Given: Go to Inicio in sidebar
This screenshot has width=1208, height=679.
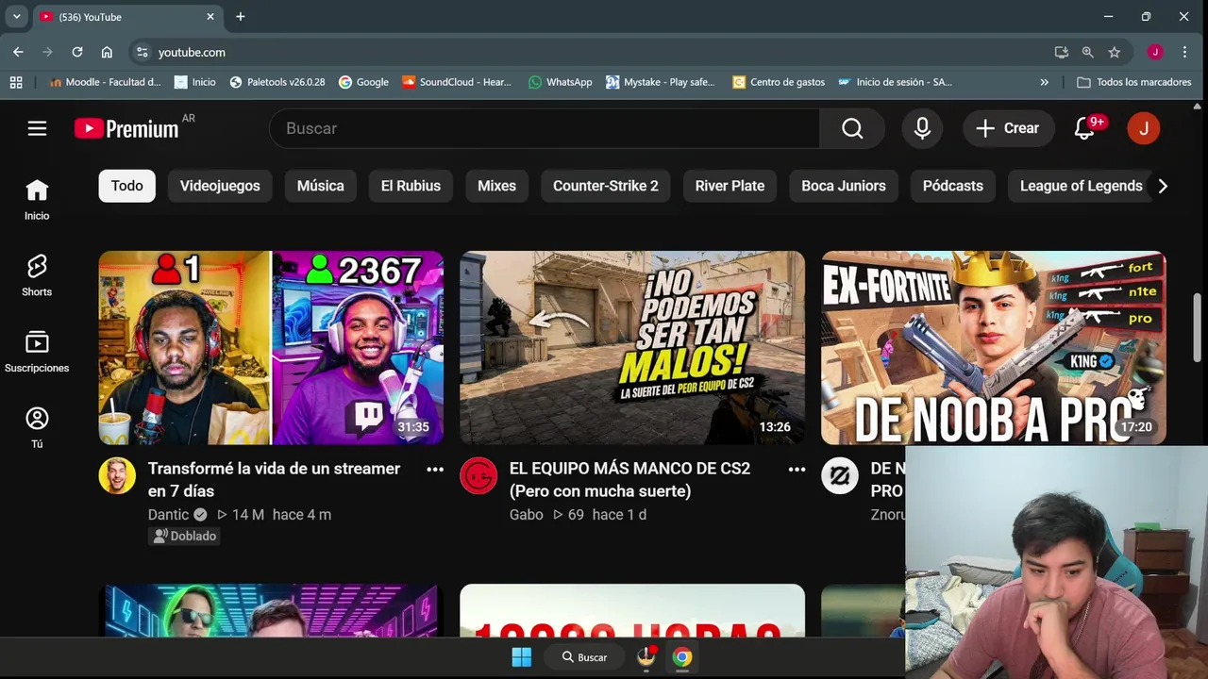Looking at the screenshot, I should [x=37, y=200].
